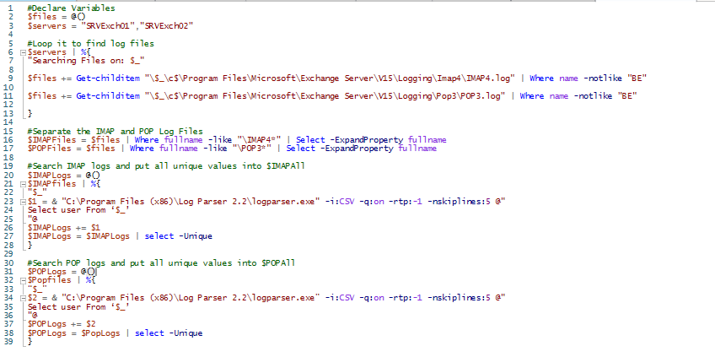Collapse the $IMAPfiles loop fold on line 21
Screen dimensions: 715x357
coord(21,183)
